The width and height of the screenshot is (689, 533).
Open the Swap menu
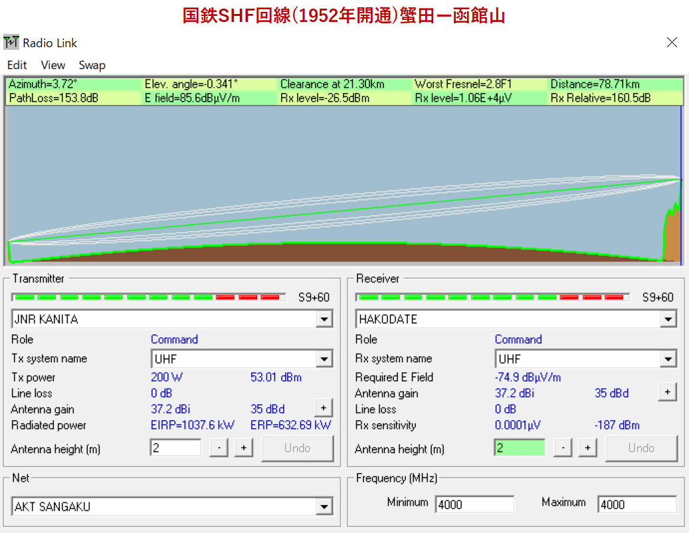coord(92,65)
